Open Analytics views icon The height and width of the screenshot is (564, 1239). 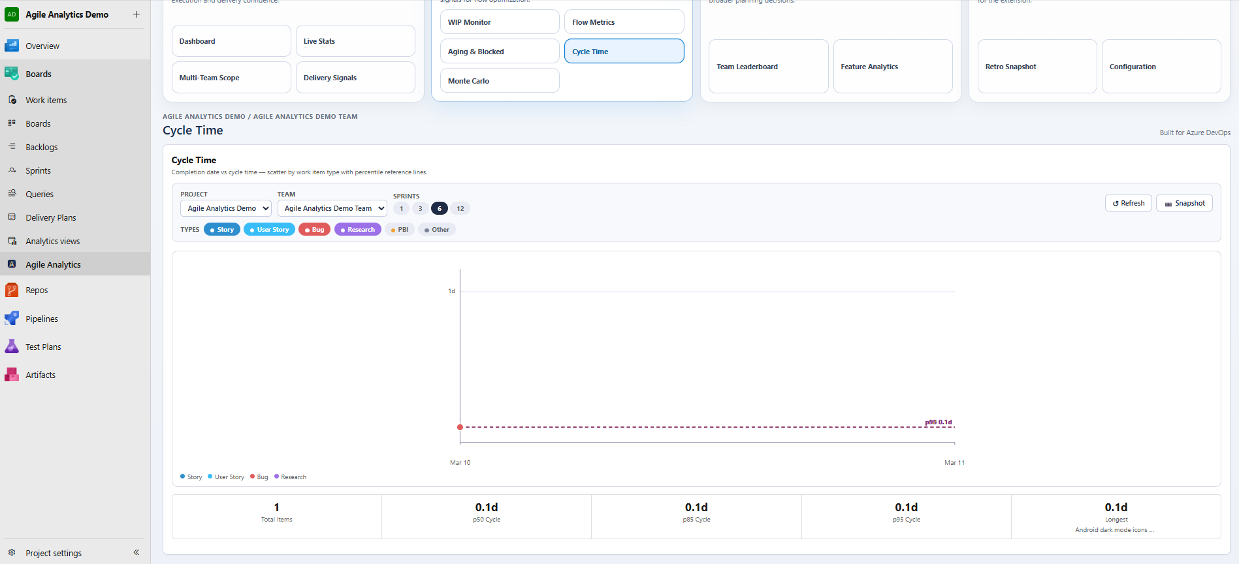pyautogui.click(x=12, y=241)
